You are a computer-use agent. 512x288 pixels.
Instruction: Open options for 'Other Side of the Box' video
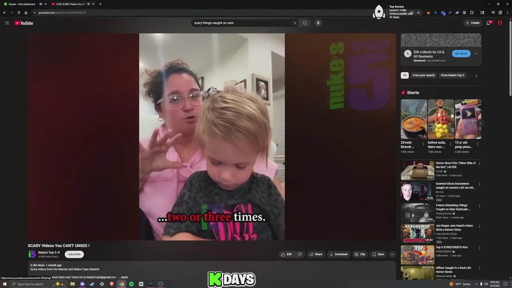(479, 164)
